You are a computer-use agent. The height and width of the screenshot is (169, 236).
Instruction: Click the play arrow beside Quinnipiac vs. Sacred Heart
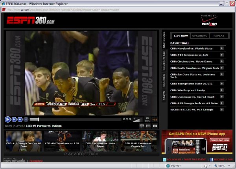click(x=222, y=97)
